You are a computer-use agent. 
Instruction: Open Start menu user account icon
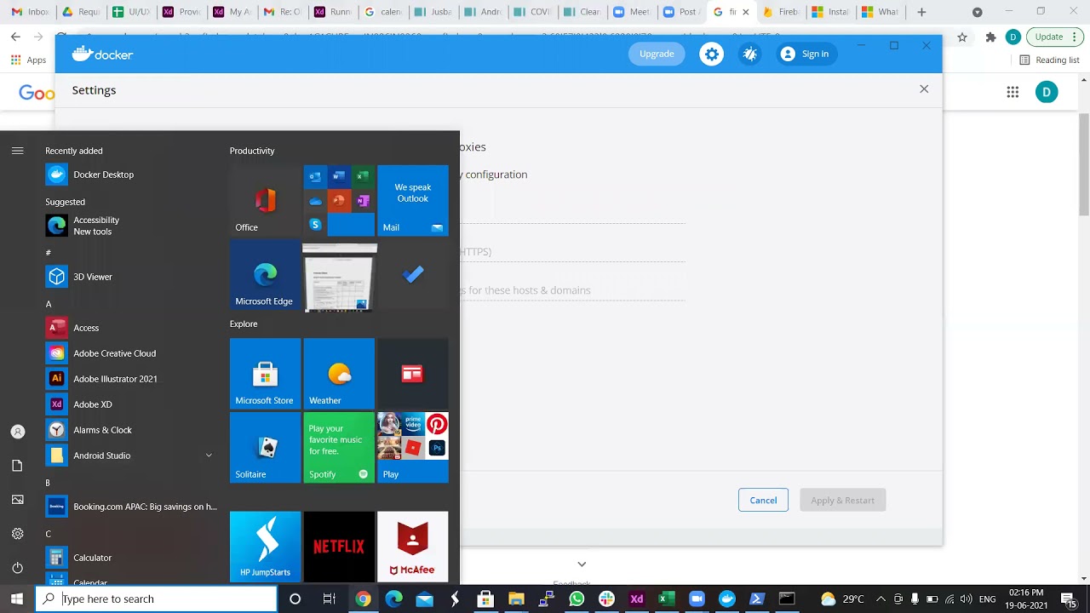(17, 432)
